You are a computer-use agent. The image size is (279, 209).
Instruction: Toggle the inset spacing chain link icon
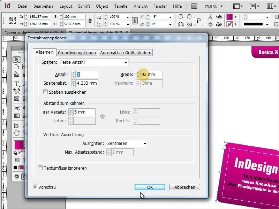pyautogui.click(x=102, y=117)
